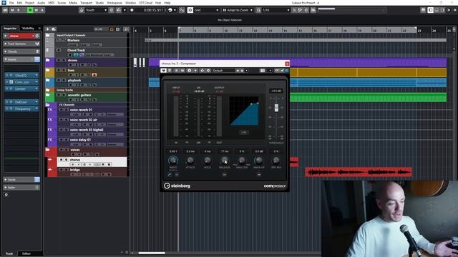Viewport: 458px width, 257px height.
Task: Adjust the Compressor threshold fader handle
Action: 276,108
